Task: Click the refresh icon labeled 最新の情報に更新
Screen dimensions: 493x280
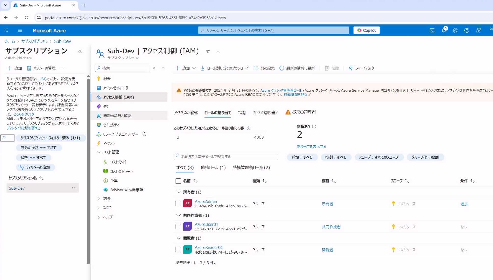Action: (x=282, y=68)
